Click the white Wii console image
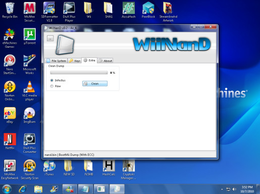Image resolution: width=260 pixels, height=194 pixels. 65,45
